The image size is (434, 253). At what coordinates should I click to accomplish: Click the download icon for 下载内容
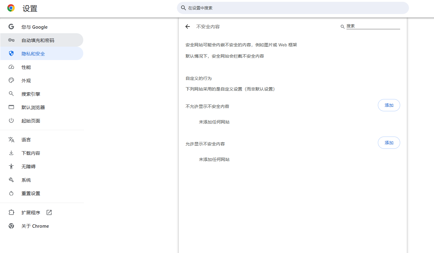(x=11, y=153)
